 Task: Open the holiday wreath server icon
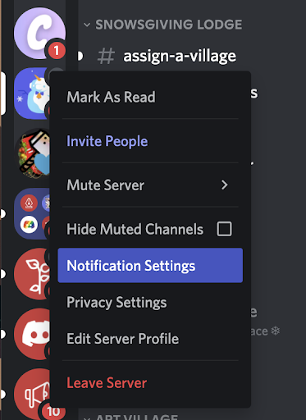pos(33,153)
